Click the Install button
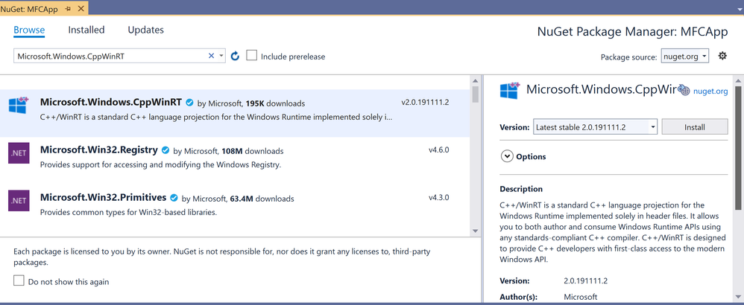 [x=695, y=127]
